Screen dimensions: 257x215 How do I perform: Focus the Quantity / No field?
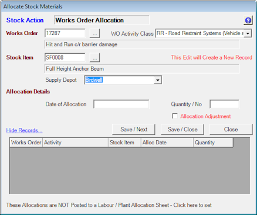[224, 104]
